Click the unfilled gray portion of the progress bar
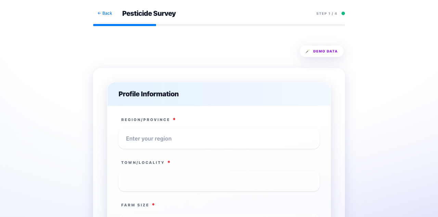Screen dimensions: 438x217 coord(250,25)
